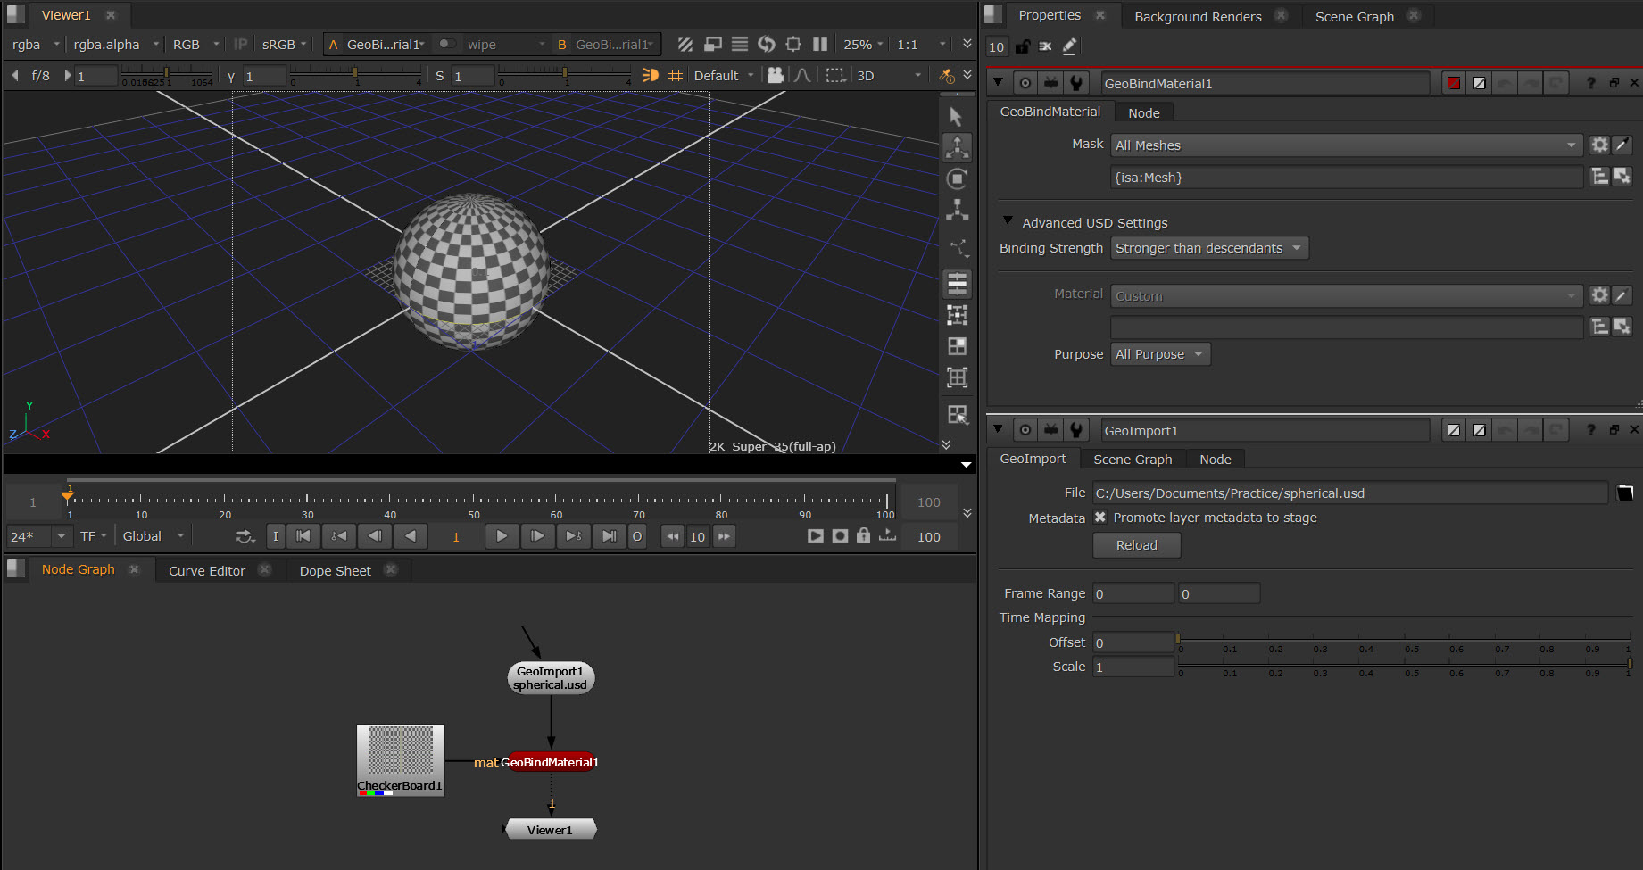Click the Offset slider track
Screen dimensions: 1643x870
(1403, 640)
